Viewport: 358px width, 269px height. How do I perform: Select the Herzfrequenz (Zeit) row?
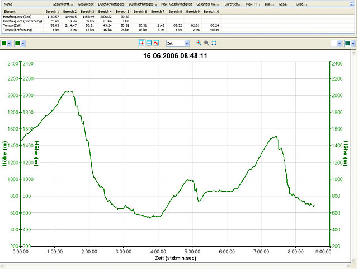click(16, 17)
